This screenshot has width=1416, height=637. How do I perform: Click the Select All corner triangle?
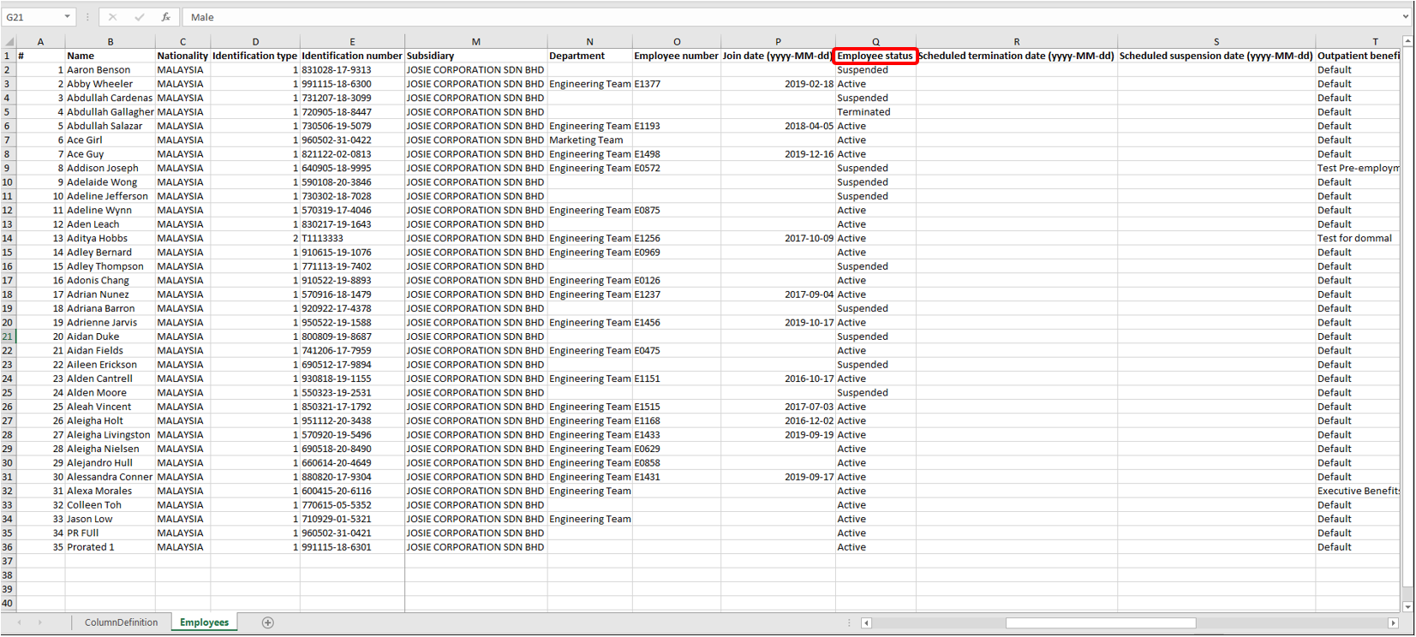pos(8,41)
